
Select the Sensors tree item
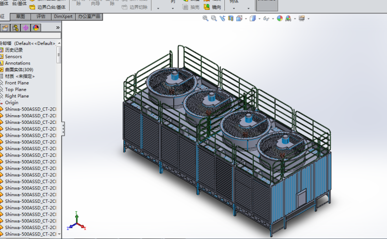coord(13,56)
